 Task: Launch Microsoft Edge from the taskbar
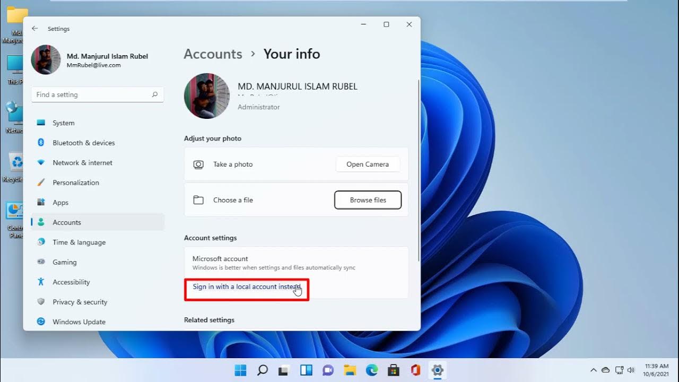371,370
